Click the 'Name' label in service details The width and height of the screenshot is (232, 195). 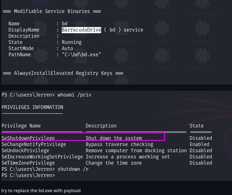click(14, 24)
